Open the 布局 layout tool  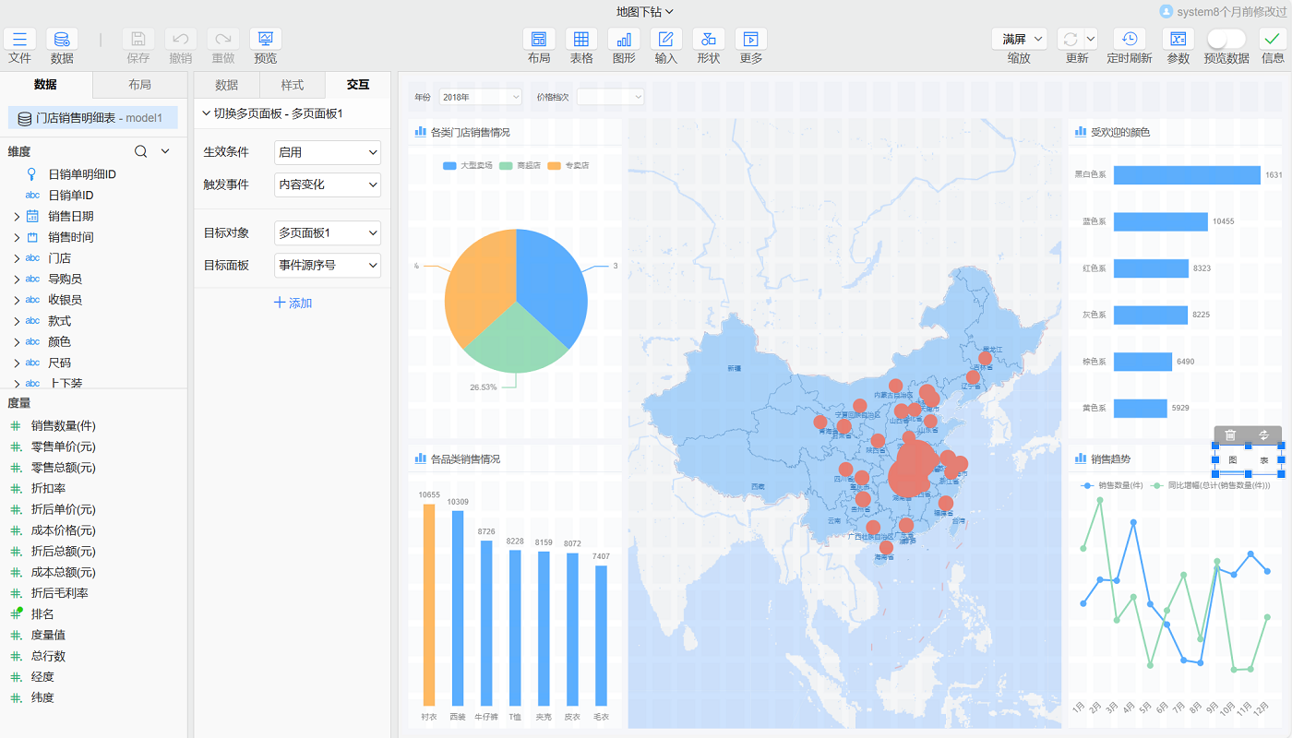(x=539, y=39)
